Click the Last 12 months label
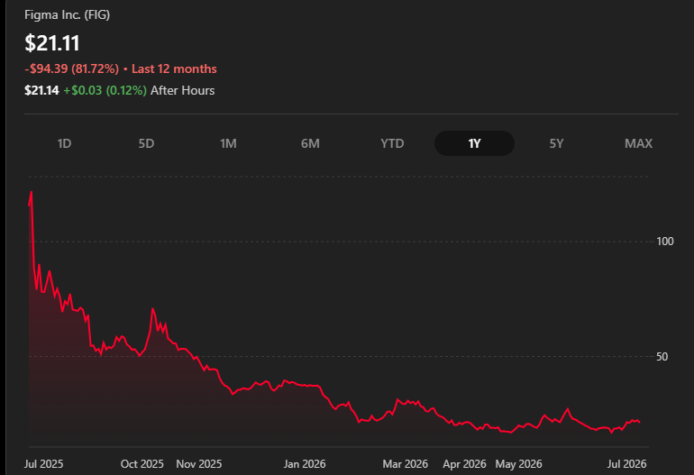This screenshot has width=694, height=475. (x=174, y=69)
